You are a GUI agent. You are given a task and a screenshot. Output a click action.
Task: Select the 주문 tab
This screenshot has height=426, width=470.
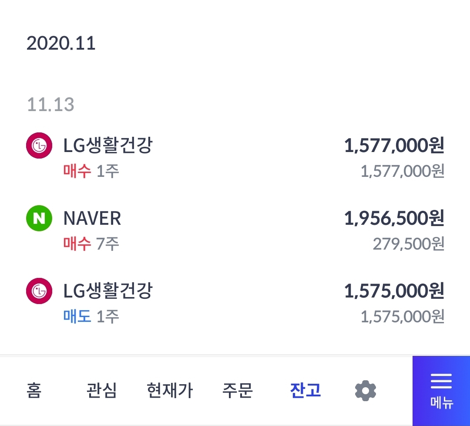click(x=237, y=391)
